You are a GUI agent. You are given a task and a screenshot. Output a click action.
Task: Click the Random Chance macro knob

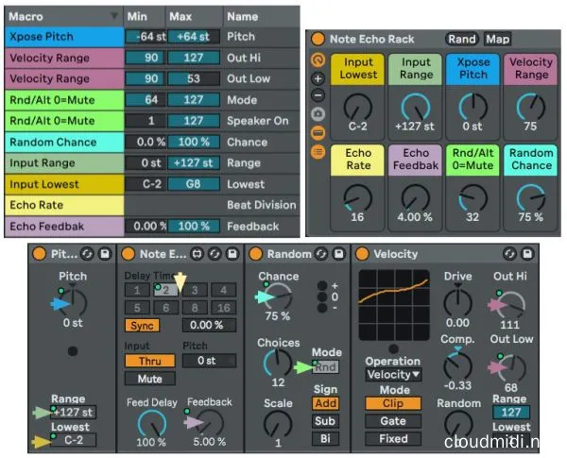[x=530, y=198]
